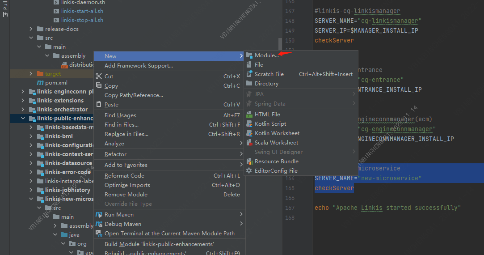The width and height of the screenshot is (484, 255).
Task: Open pom.xml in the project tree
Action: pyautogui.click(x=56, y=83)
